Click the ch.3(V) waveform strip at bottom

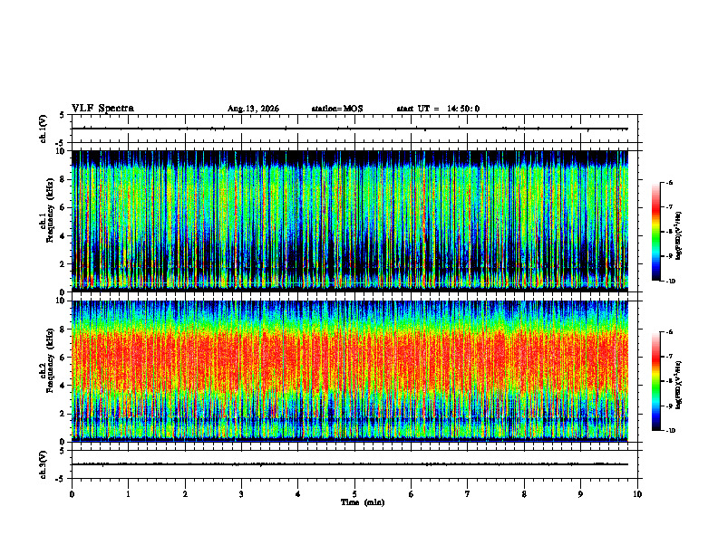pyautogui.click(x=354, y=464)
